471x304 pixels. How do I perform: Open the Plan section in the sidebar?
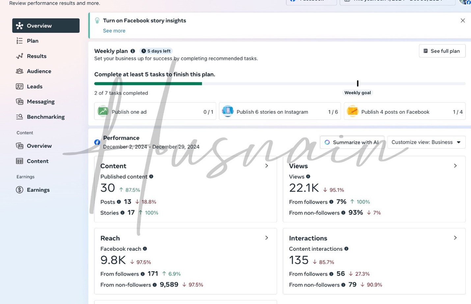pos(32,41)
